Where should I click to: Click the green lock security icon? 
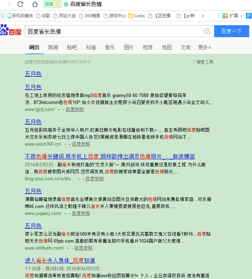click(66, 4)
